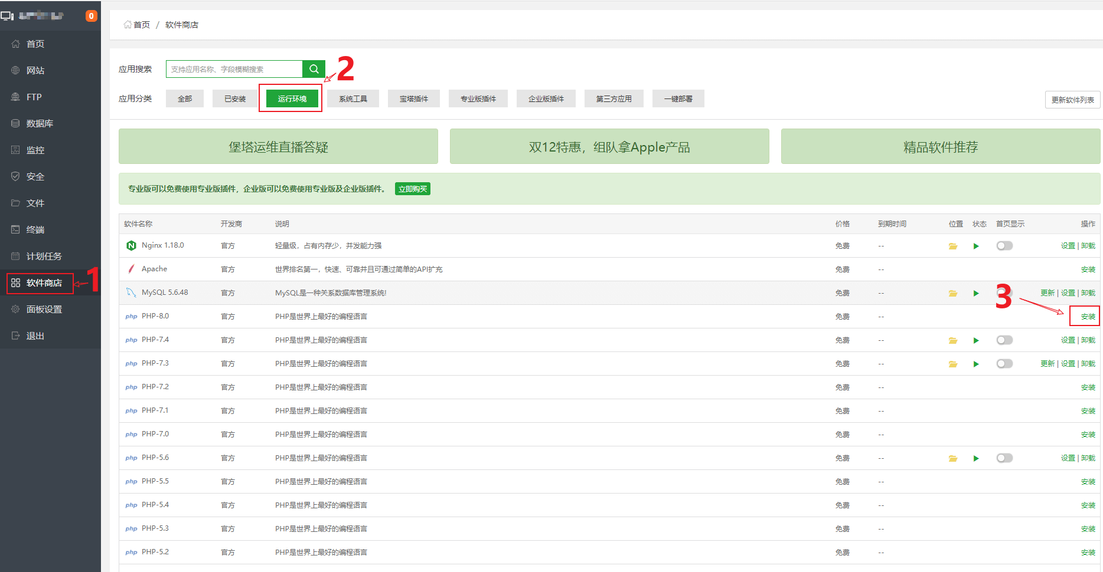1103x572 pixels.
Task: Open the PHP-5.6 folder location icon
Action: (953, 458)
